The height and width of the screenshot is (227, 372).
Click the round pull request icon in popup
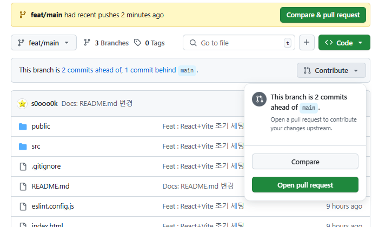pos(259,99)
